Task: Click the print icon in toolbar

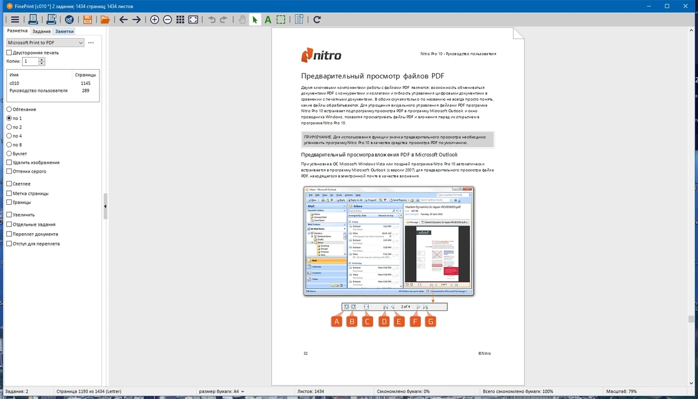Action: (x=34, y=20)
